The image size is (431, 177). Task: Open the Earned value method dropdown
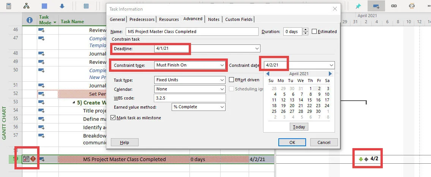tap(222, 107)
